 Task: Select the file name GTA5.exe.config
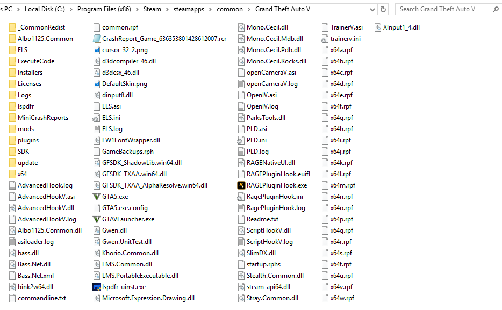coord(125,208)
